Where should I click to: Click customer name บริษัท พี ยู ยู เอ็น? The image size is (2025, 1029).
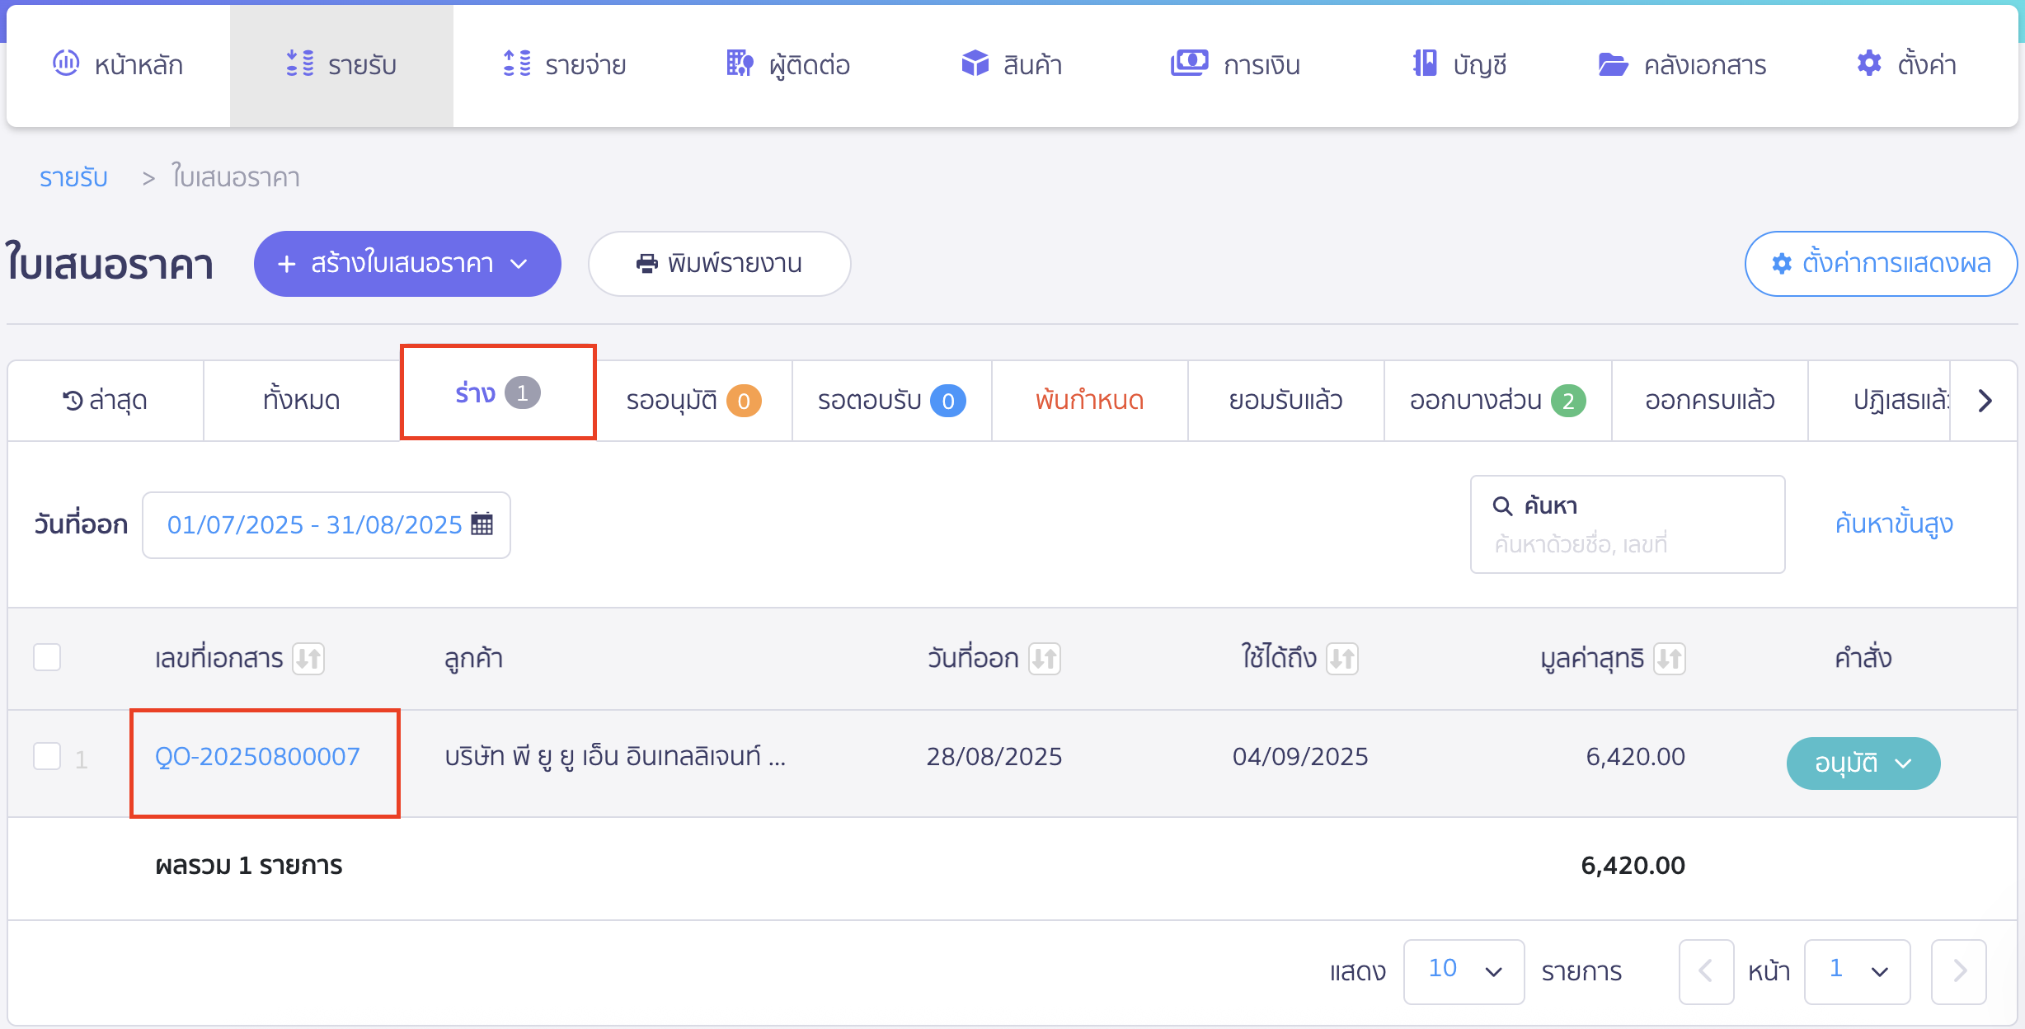(615, 757)
